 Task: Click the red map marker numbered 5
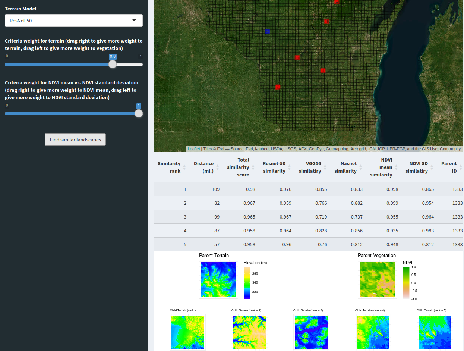click(x=297, y=57)
